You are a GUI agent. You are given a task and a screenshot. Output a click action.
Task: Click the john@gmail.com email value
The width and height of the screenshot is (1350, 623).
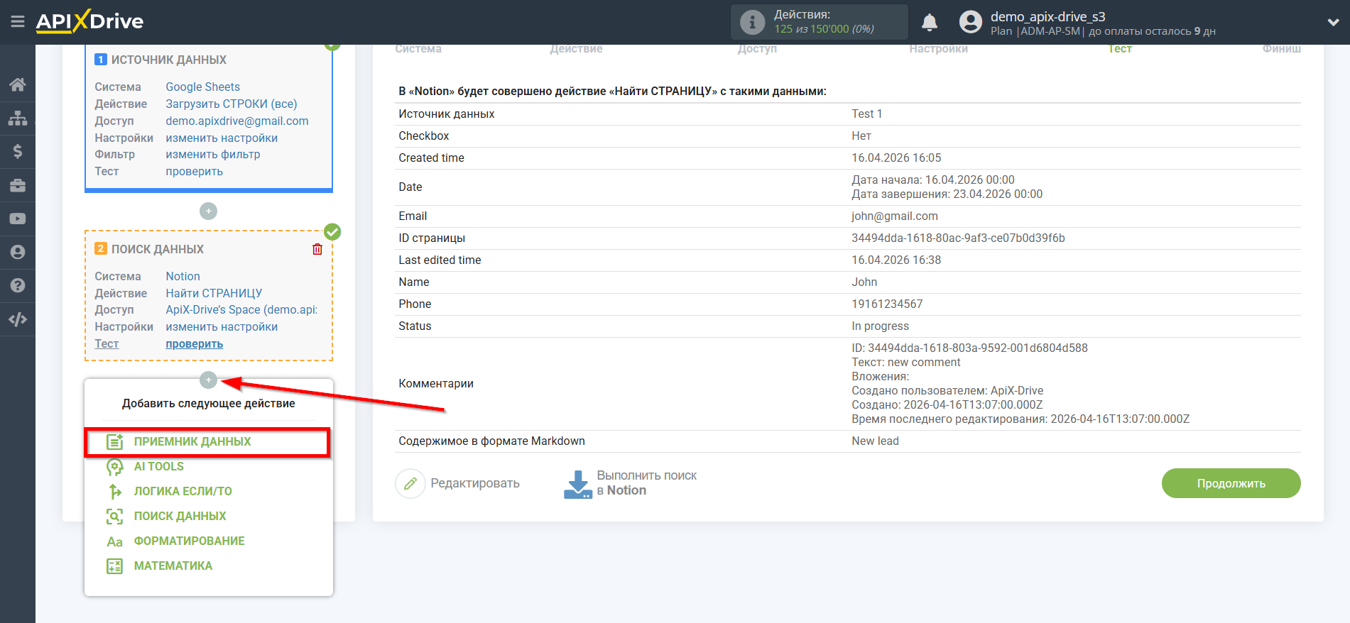coord(895,216)
